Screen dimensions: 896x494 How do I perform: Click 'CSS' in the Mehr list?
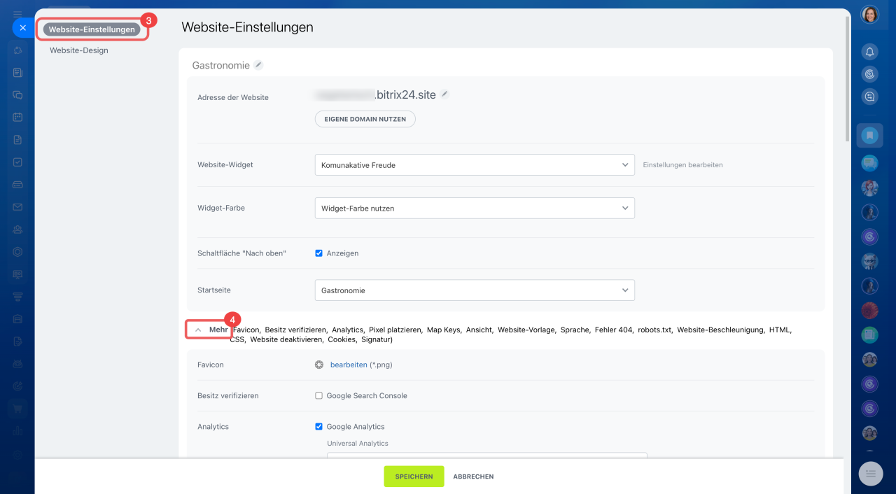pyautogui.click(x=237, y=339)
